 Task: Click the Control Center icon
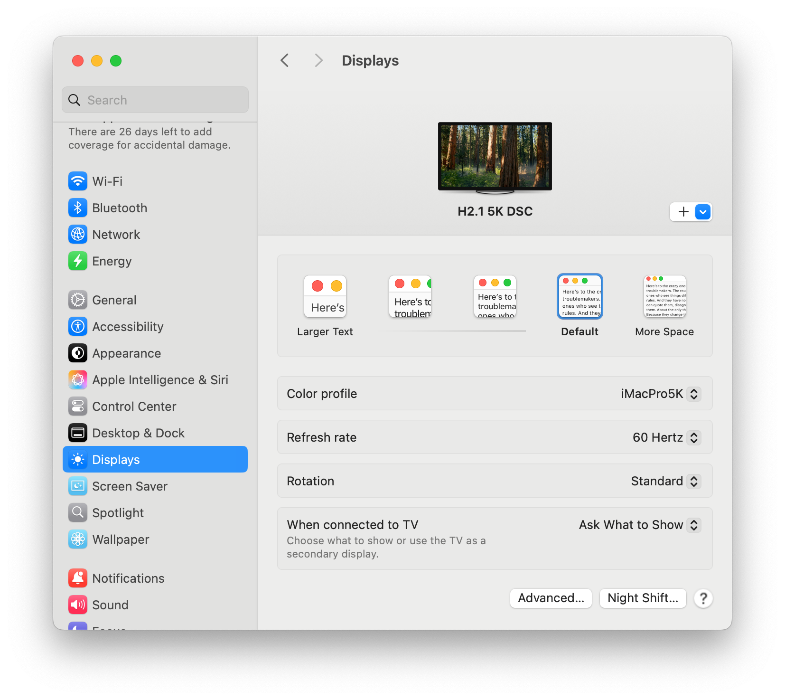(x=78, y=406)
